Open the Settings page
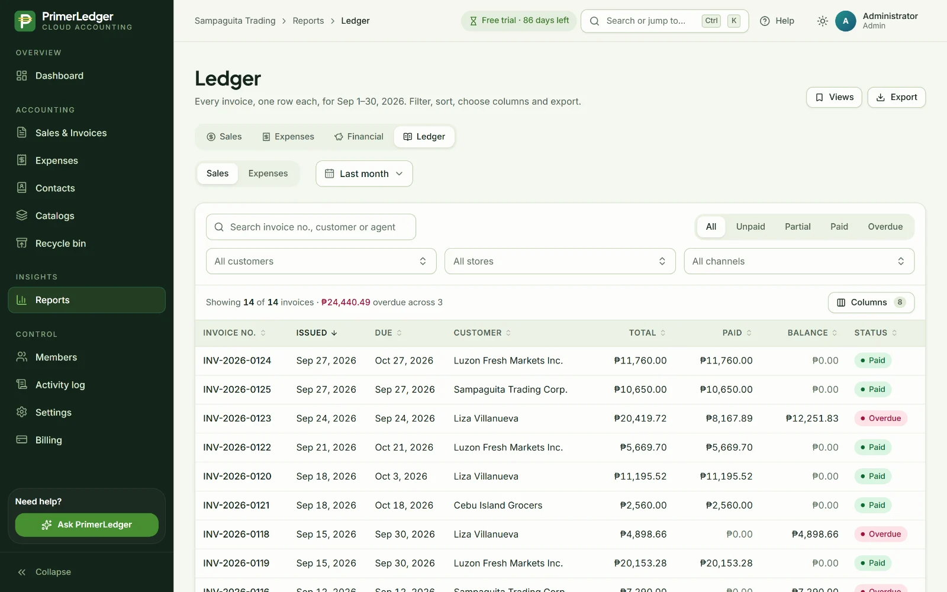This screenshot has width=947, height=592. (86, 413)
